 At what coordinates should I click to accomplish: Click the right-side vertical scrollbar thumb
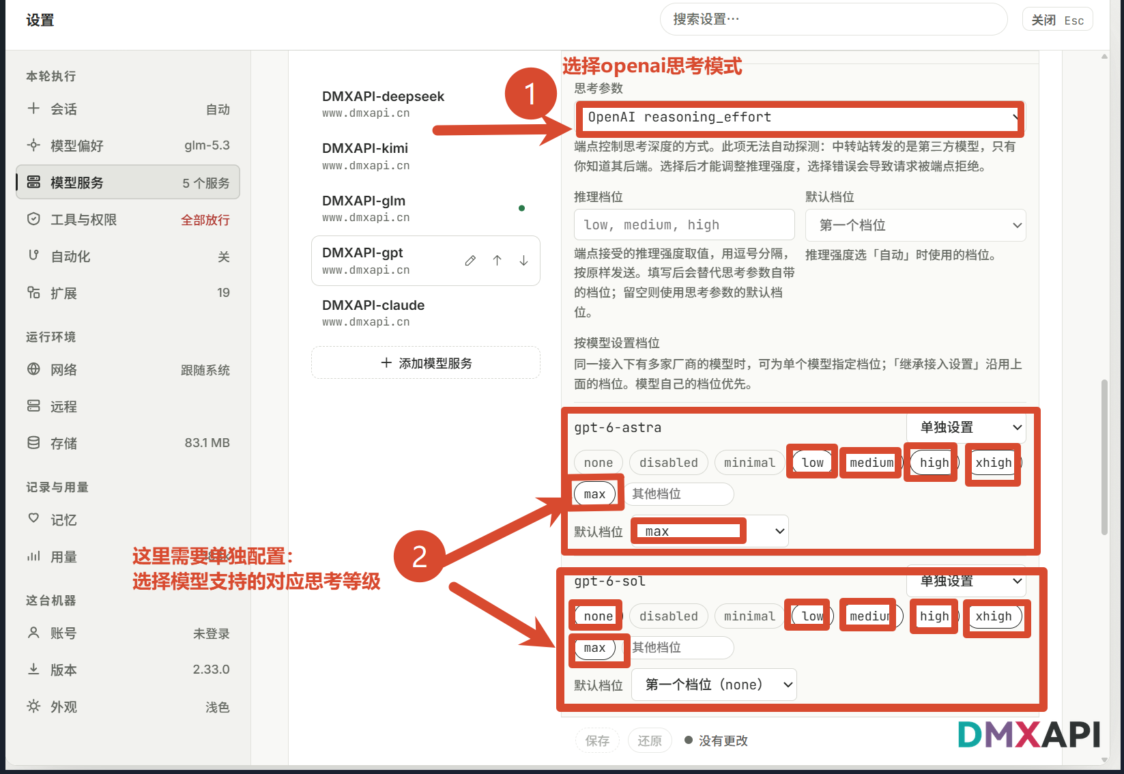tap(1104, 457)
